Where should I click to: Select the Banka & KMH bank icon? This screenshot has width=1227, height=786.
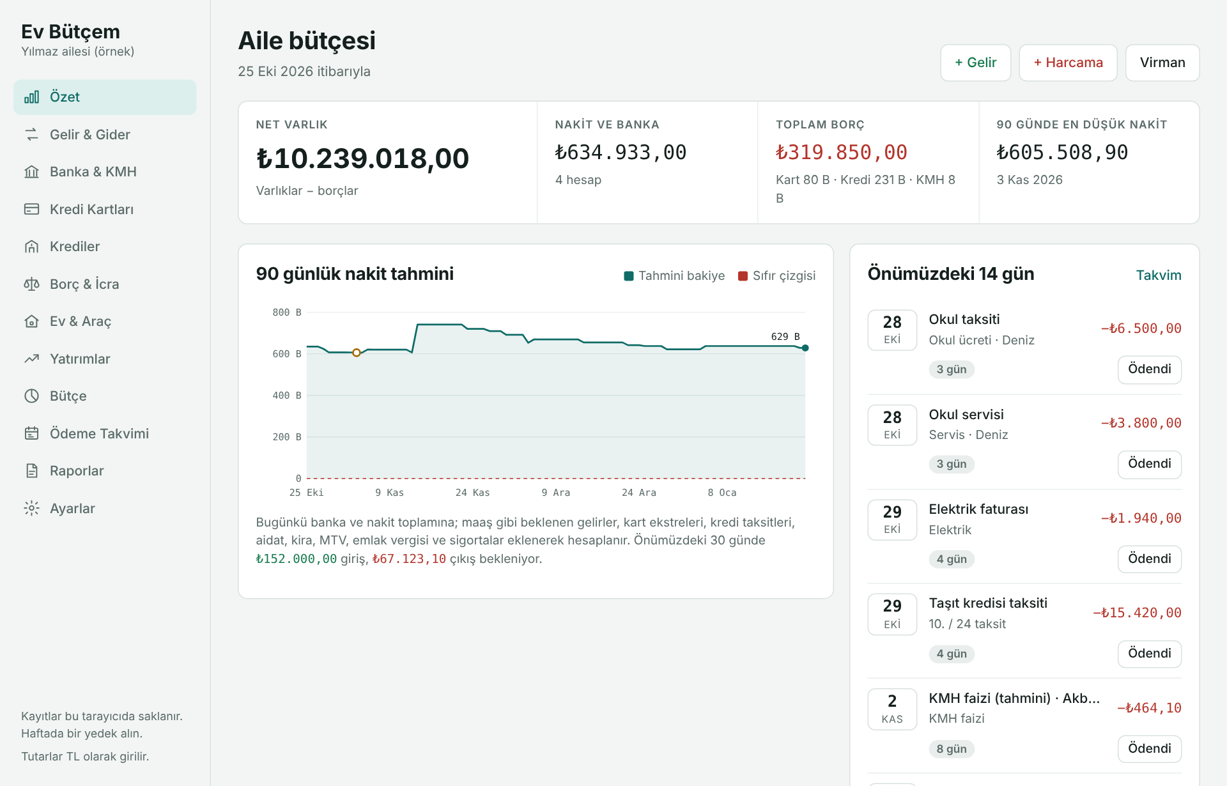point(31,172)
